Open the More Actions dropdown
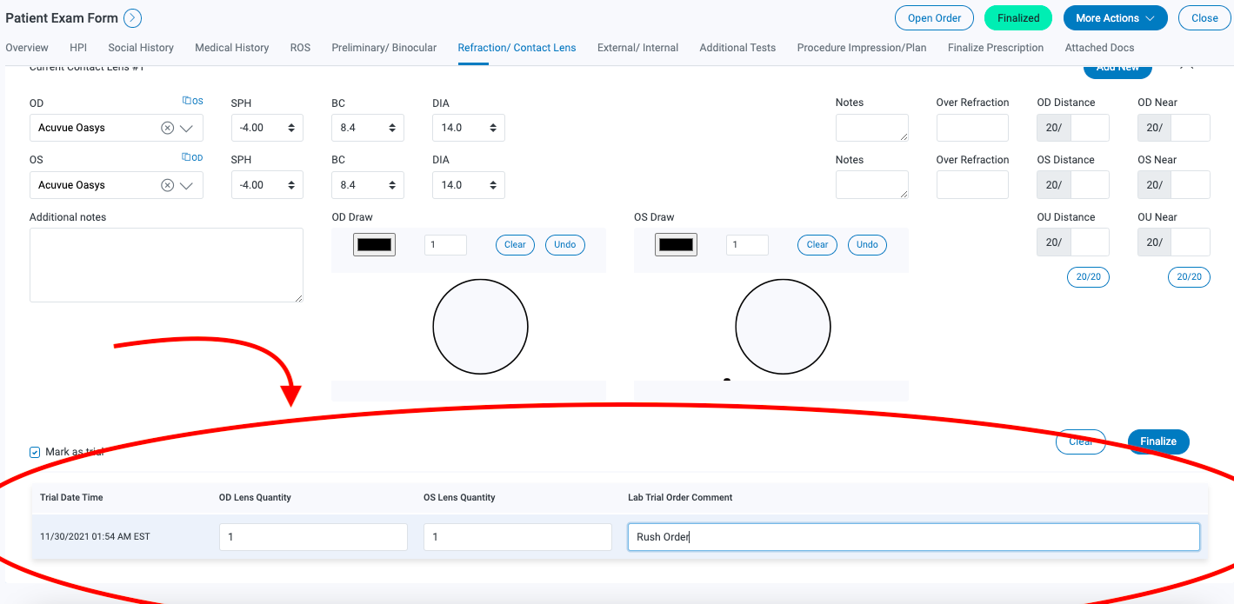Image resolution: width=1234 pixels, height=604 pixels. click(x=1115, y=17)
